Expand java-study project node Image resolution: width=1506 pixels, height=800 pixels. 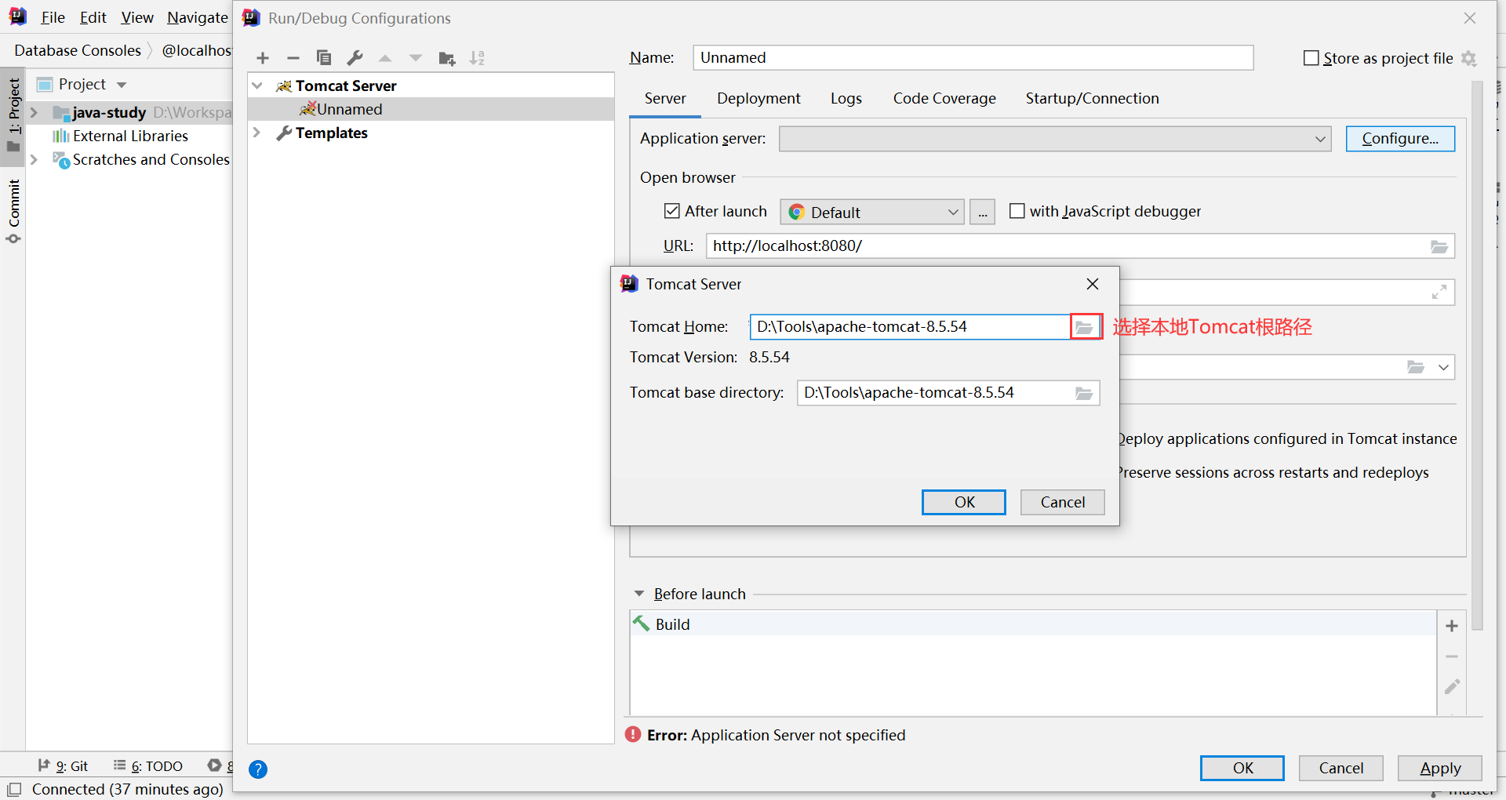(x=34, y=112)
